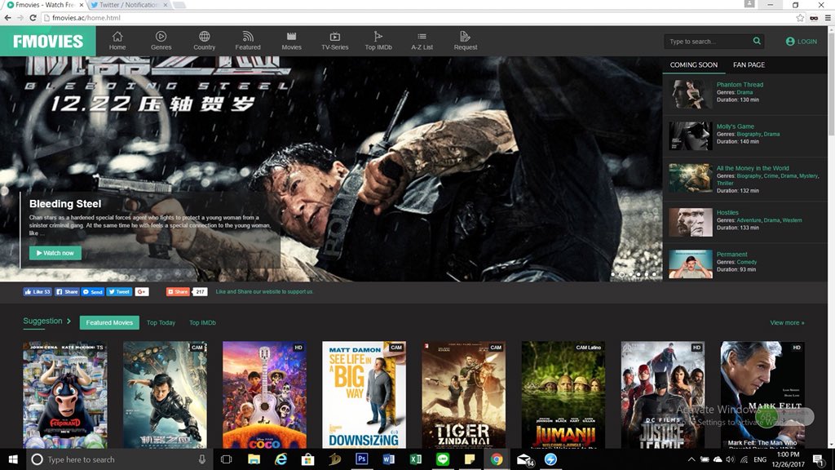Screen dimensions: 835x470
Task: Open the Hostiles thumbnail in Coming Soon
Action: pos(690,222)
